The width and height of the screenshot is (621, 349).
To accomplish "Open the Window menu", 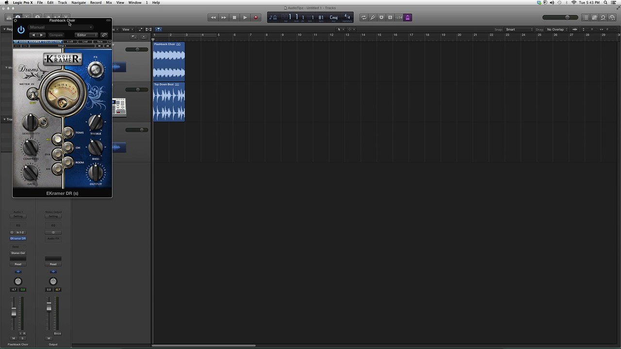I will coord(135,3).
